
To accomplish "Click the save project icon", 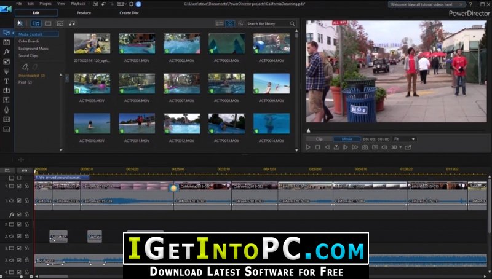I will point(95,4).
